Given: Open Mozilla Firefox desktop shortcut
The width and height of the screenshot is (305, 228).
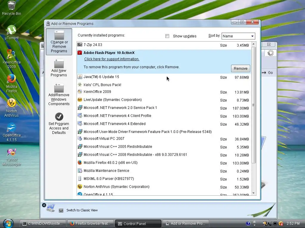Looking at the screenshot, I should (12, 83).
